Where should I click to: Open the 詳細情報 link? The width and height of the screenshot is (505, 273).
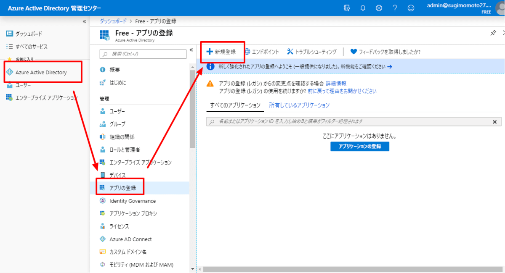coord(336,84)
